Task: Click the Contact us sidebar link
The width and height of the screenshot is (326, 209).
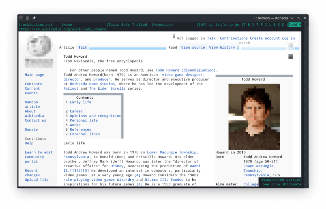Action: pyautogui.click(x=35, y=120)
